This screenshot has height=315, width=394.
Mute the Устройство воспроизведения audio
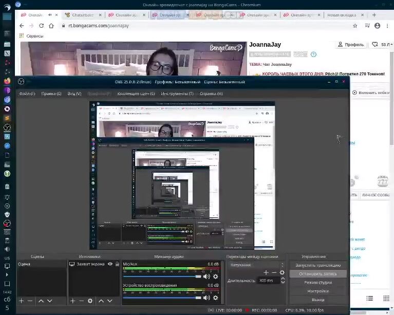207,298
